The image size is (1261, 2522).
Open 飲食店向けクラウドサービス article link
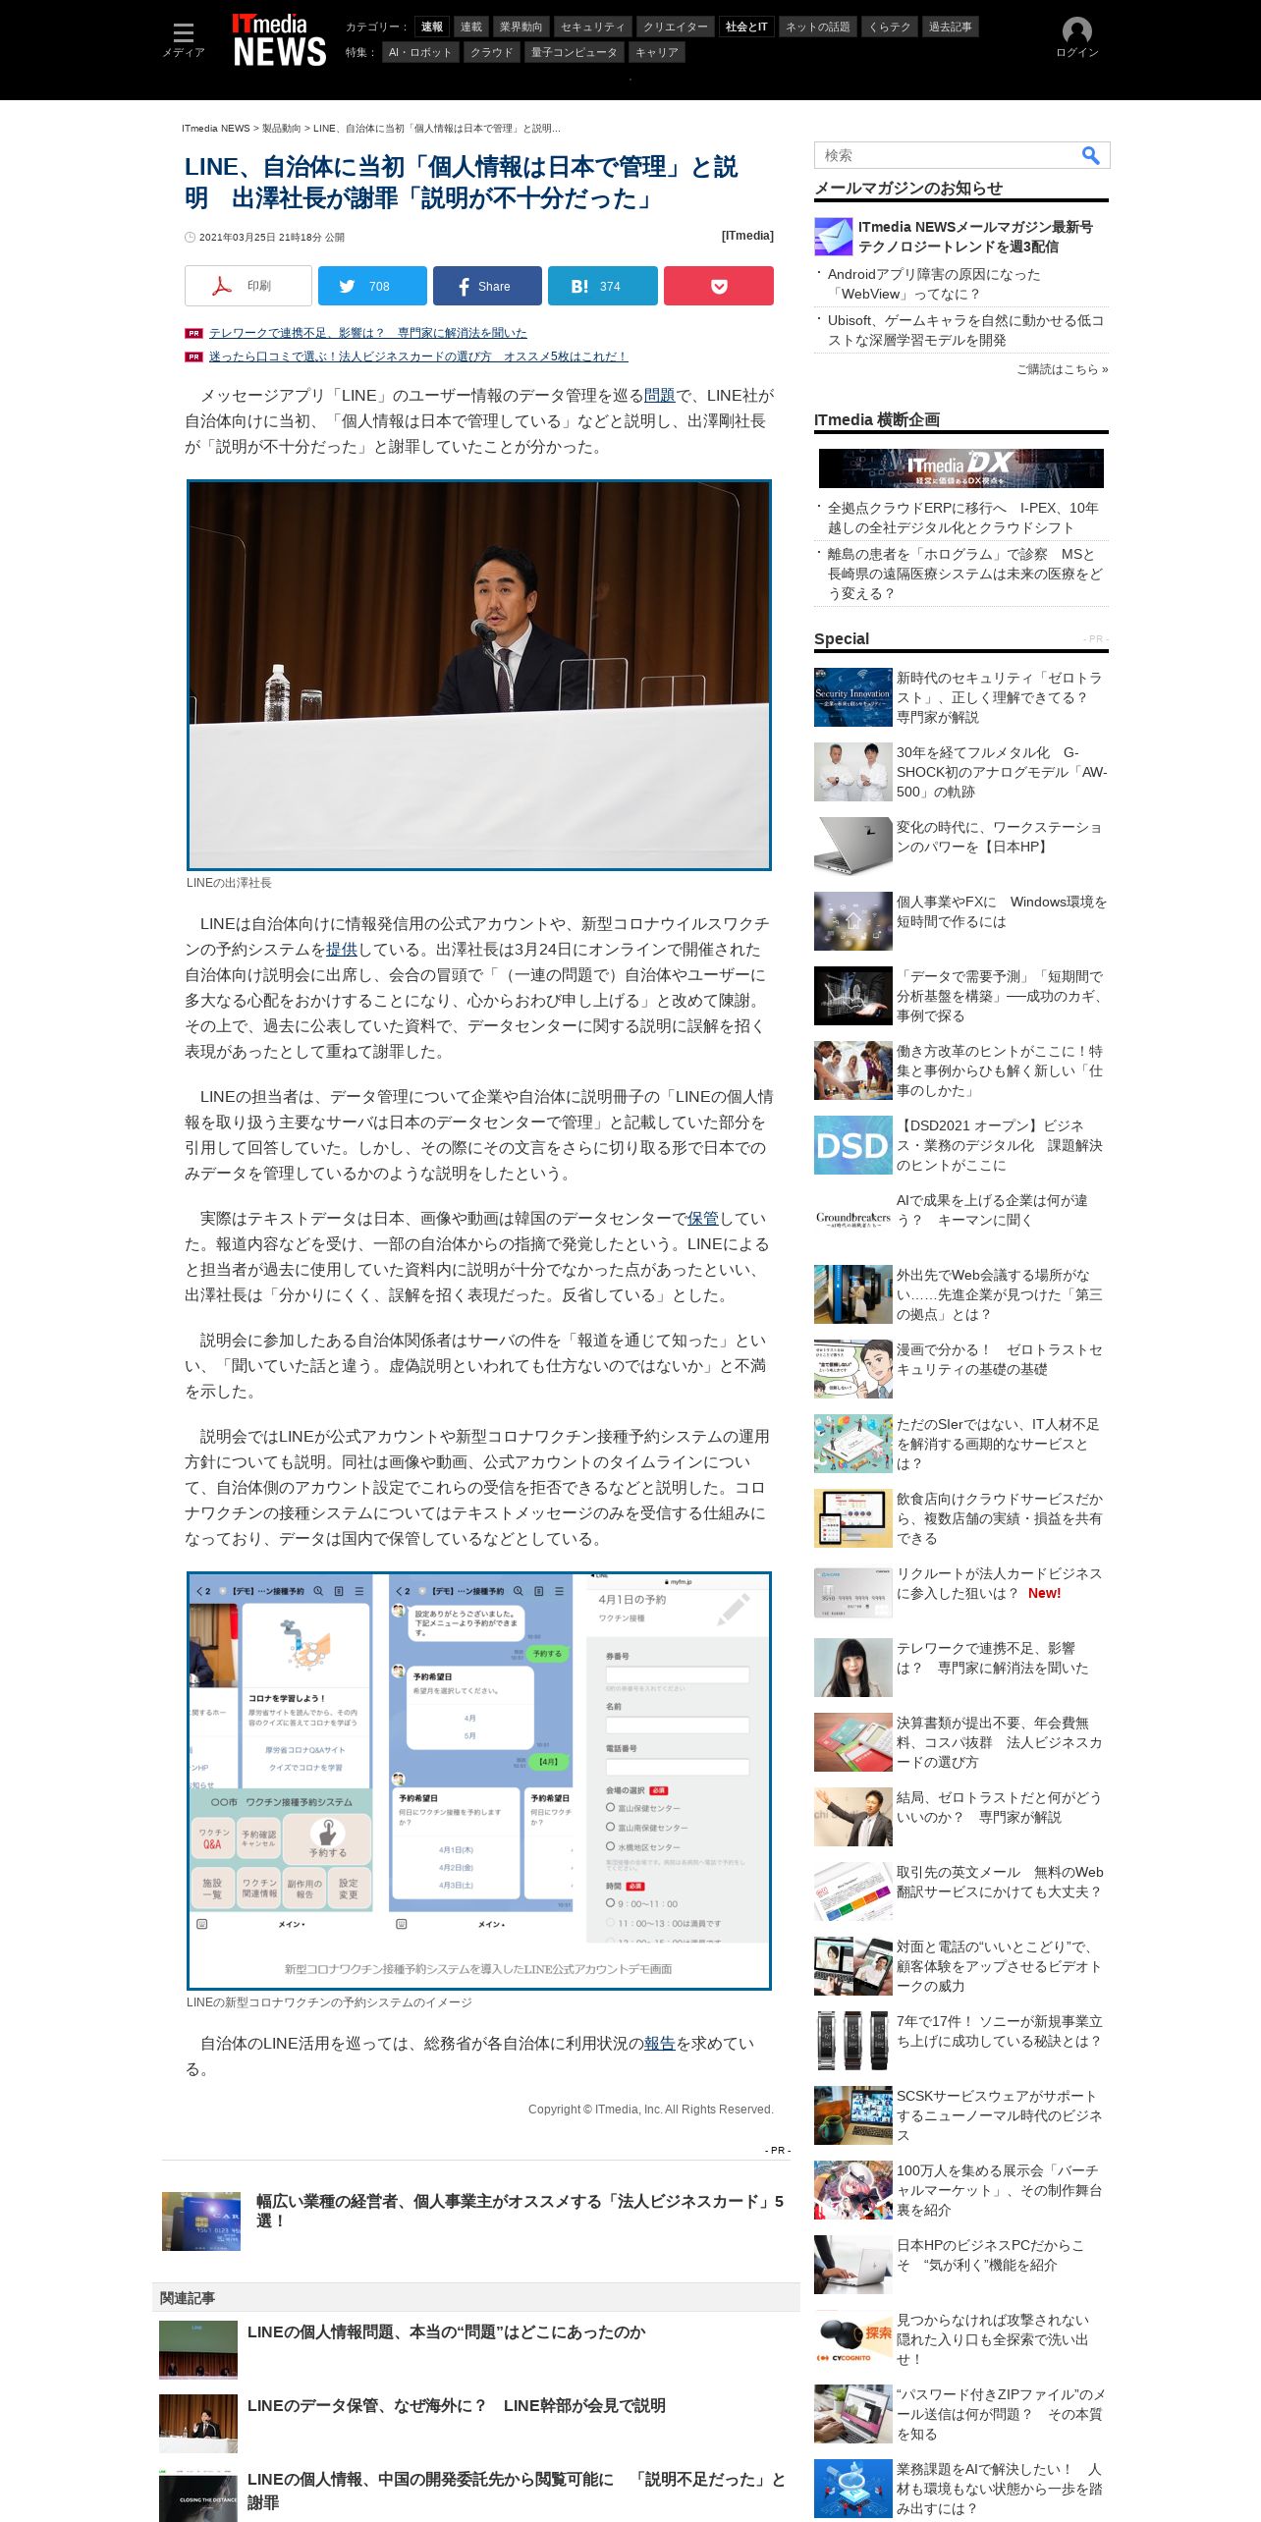tap(1000, 1518)
